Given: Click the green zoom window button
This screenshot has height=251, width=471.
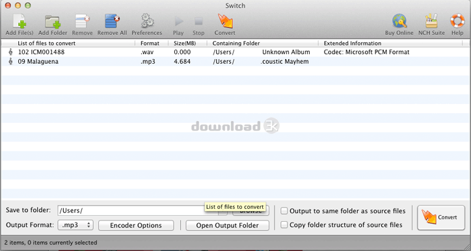Looking at the screenshot, I should [27, 5].
